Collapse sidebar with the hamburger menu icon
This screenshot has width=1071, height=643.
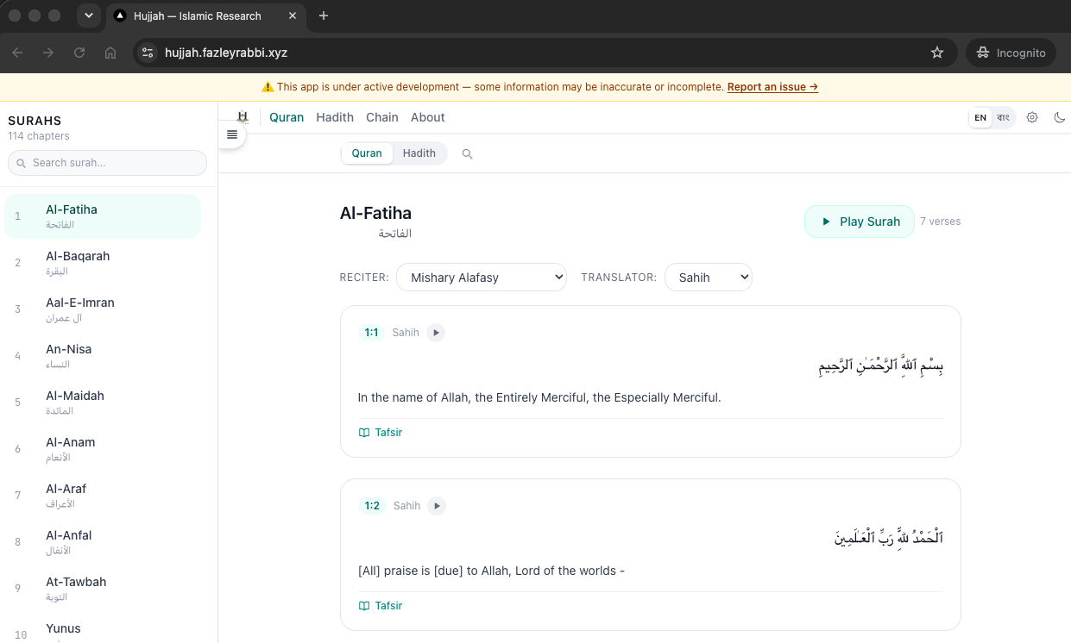tap(231, 134)
